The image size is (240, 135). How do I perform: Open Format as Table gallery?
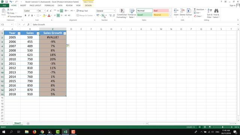[x=132, y=13]
